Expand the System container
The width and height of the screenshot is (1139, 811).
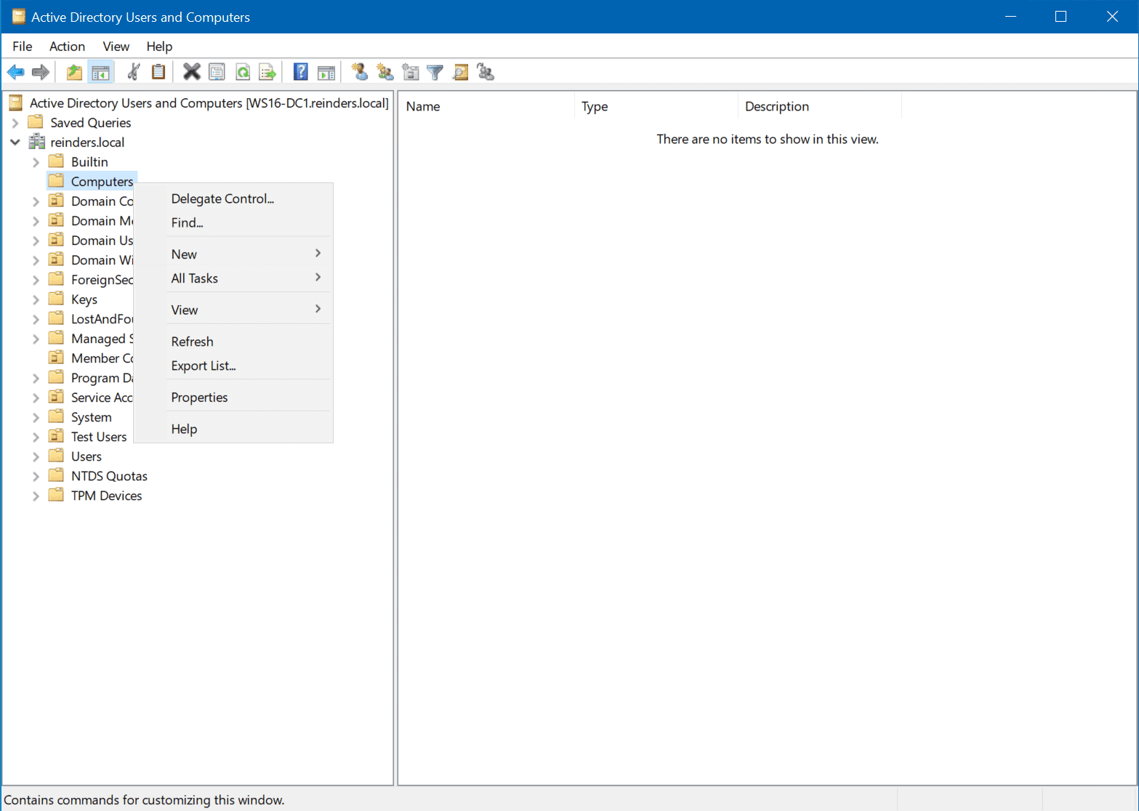[36, 417]
